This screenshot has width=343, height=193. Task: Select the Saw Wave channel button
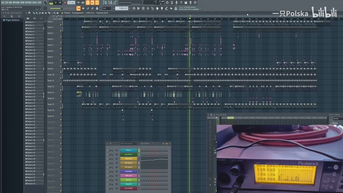pyautogui.click(x=129, y=159)
